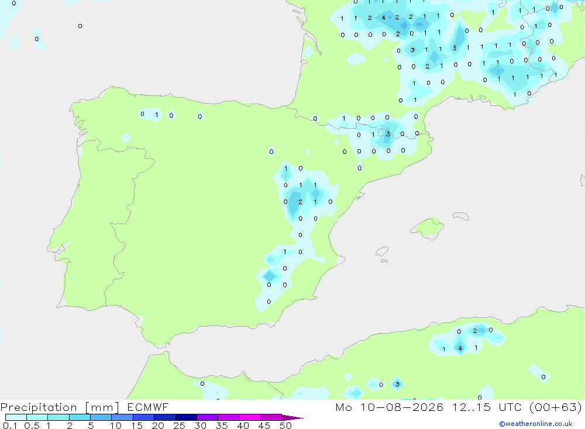The height and width of the screenshot is (429, 585).
Task: Click the '4' value over northern France
Action: (x=383, y=18)
